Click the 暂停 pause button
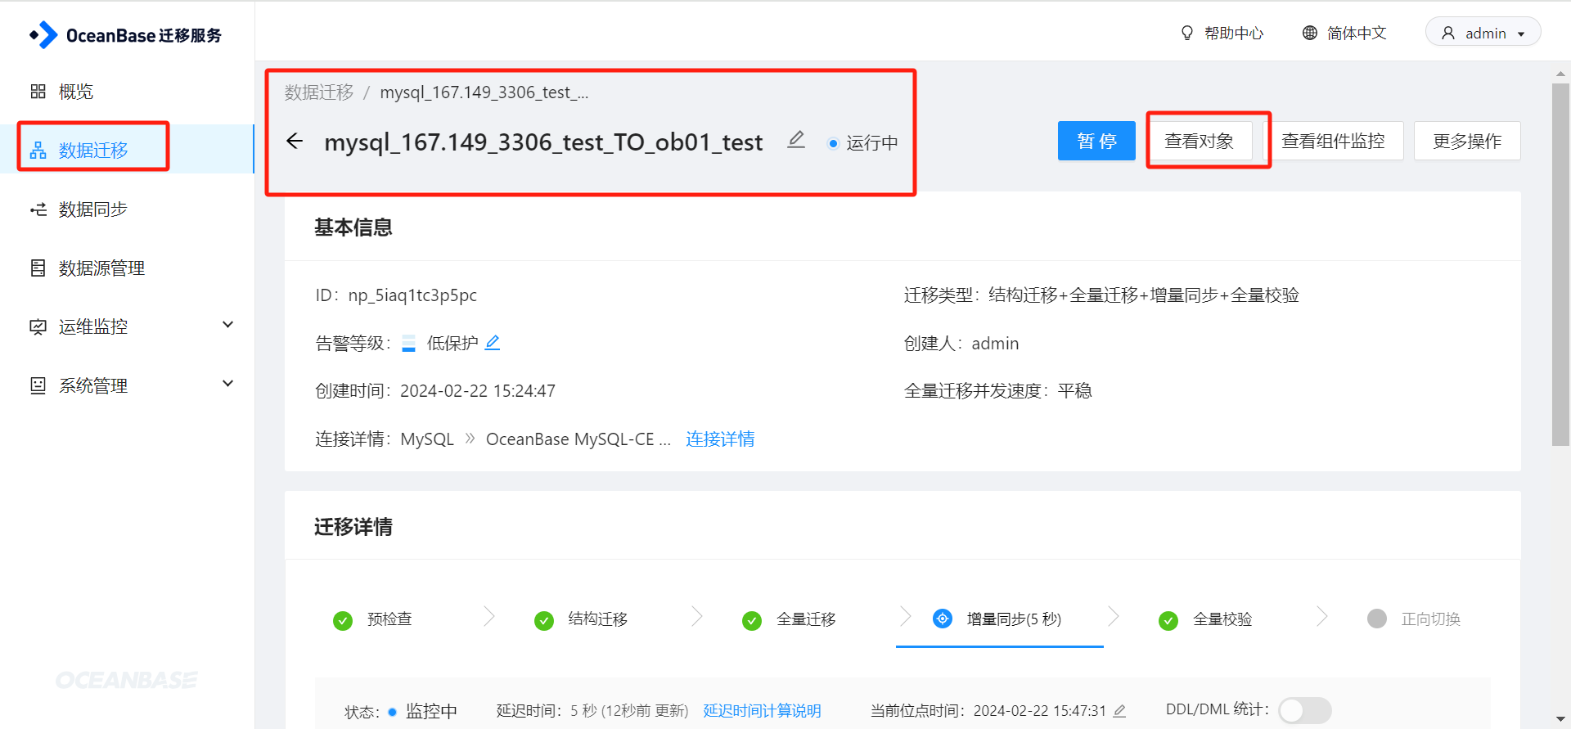 click(1096, 141)
